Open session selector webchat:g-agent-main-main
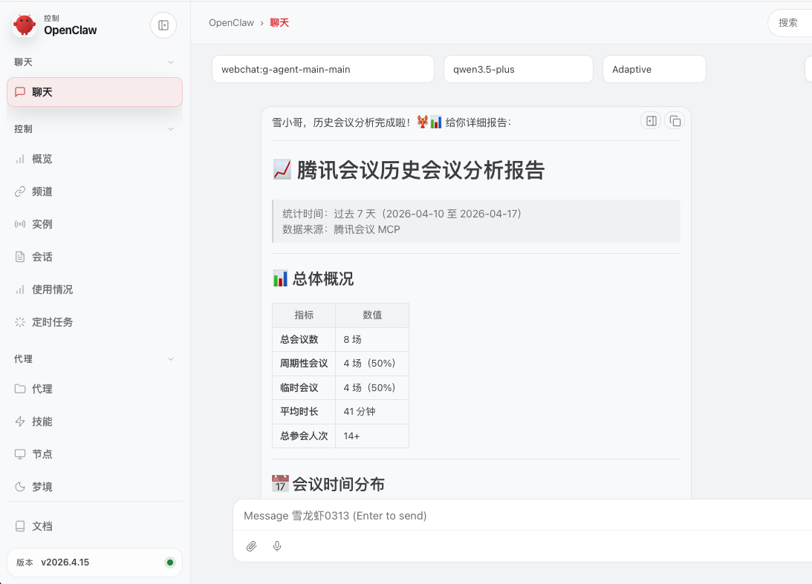812x584 pixels. click(x=322, y=69)
